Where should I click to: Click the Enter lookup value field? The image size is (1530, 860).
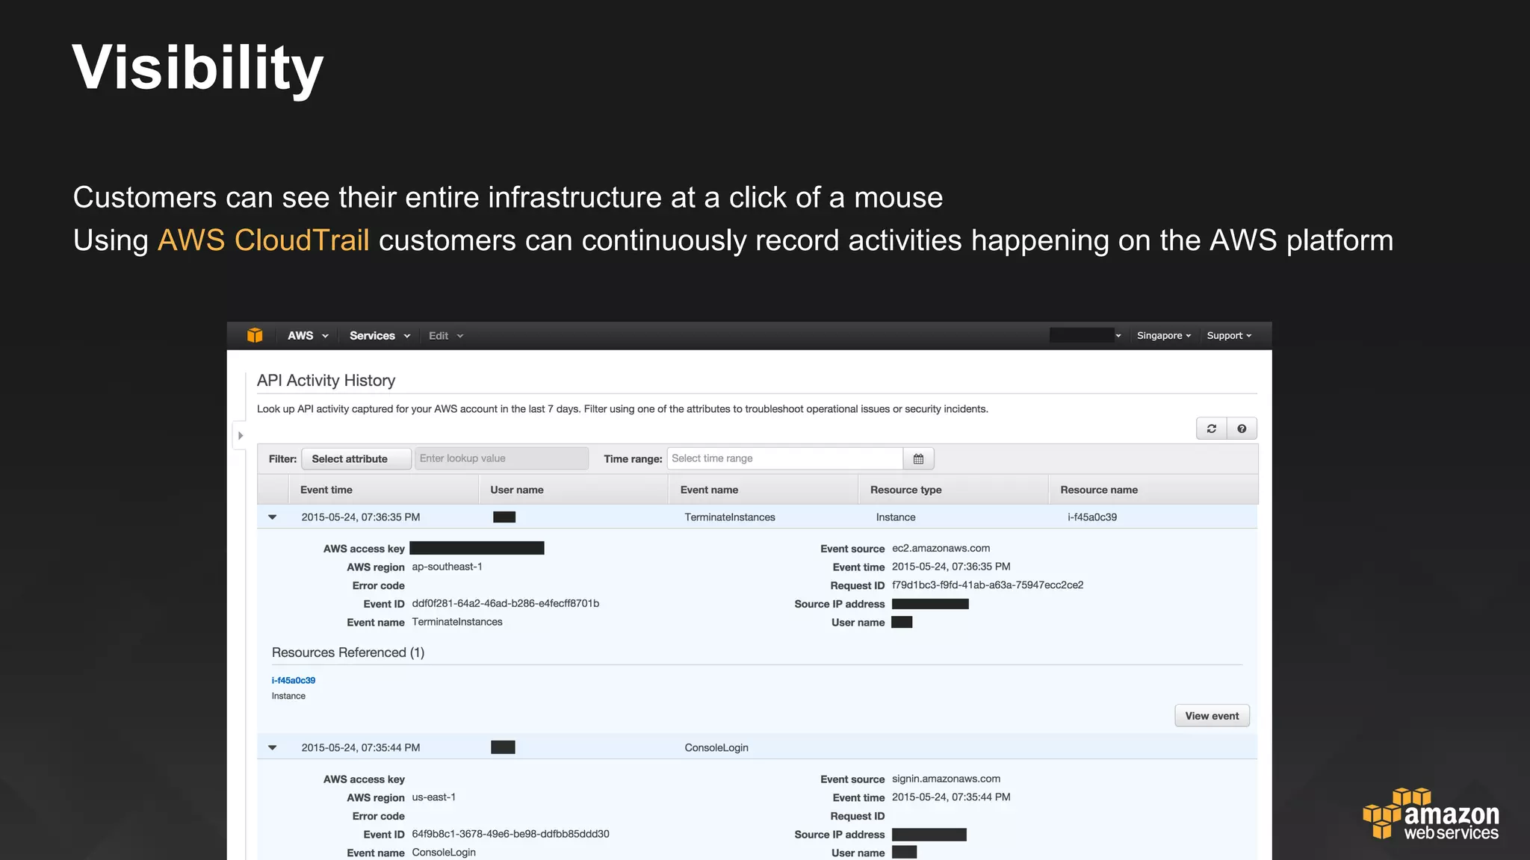(501, 458)
